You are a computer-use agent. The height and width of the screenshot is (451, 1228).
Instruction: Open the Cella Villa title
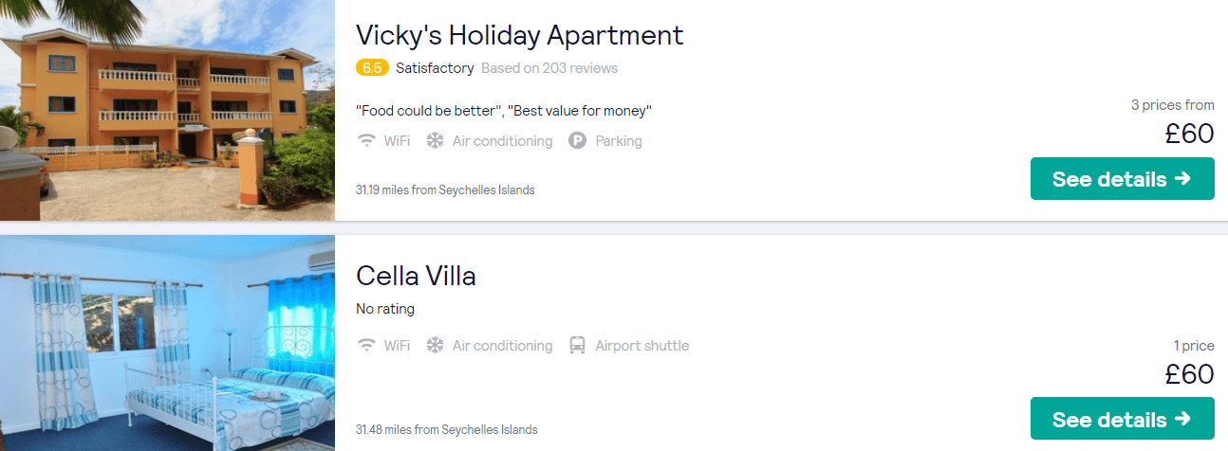coord(416,276)
